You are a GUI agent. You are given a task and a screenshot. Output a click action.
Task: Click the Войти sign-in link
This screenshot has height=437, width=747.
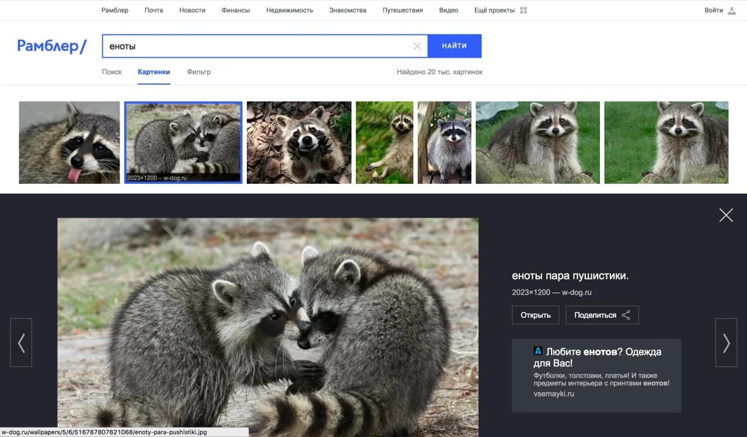click(x=714, y=11)
